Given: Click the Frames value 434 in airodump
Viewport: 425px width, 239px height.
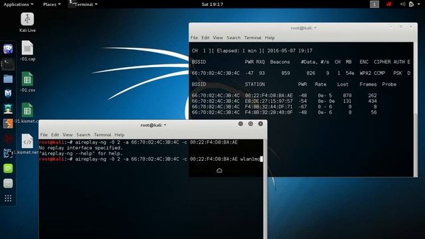Looking at the screenshot, I should coord(373,101).
